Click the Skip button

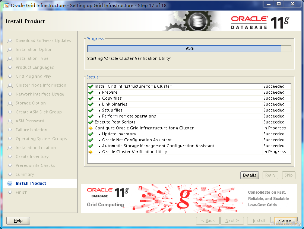288,175
